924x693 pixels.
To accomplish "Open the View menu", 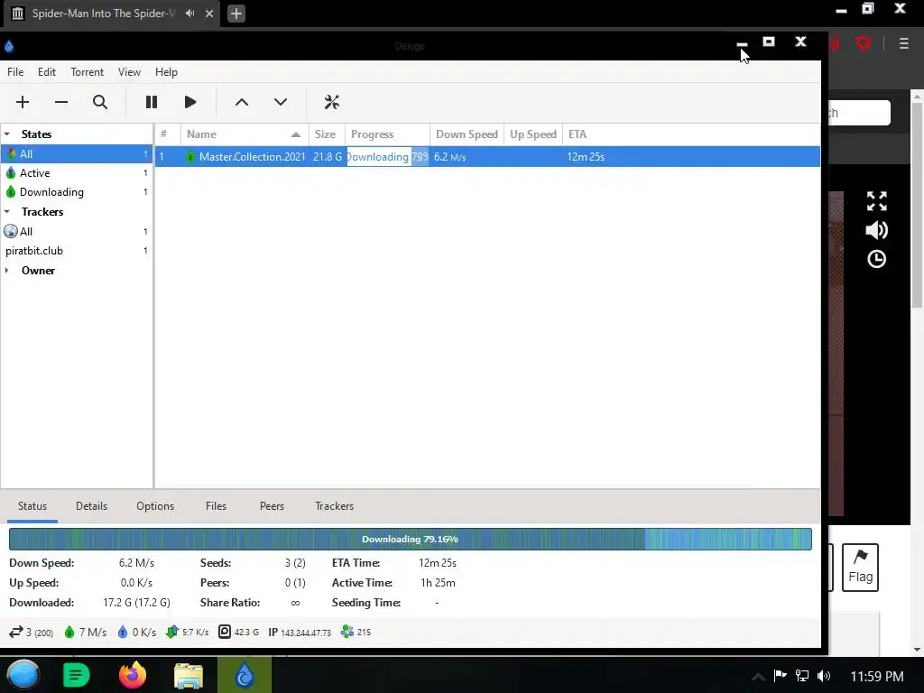I will pos(129,72).
